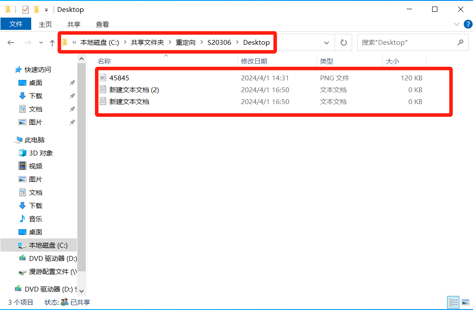Switch to the 查看 ribbon tab
Image resolution: width=473 pixels, height=310 pixels.
pyautogui.click(x=102, y=24)
